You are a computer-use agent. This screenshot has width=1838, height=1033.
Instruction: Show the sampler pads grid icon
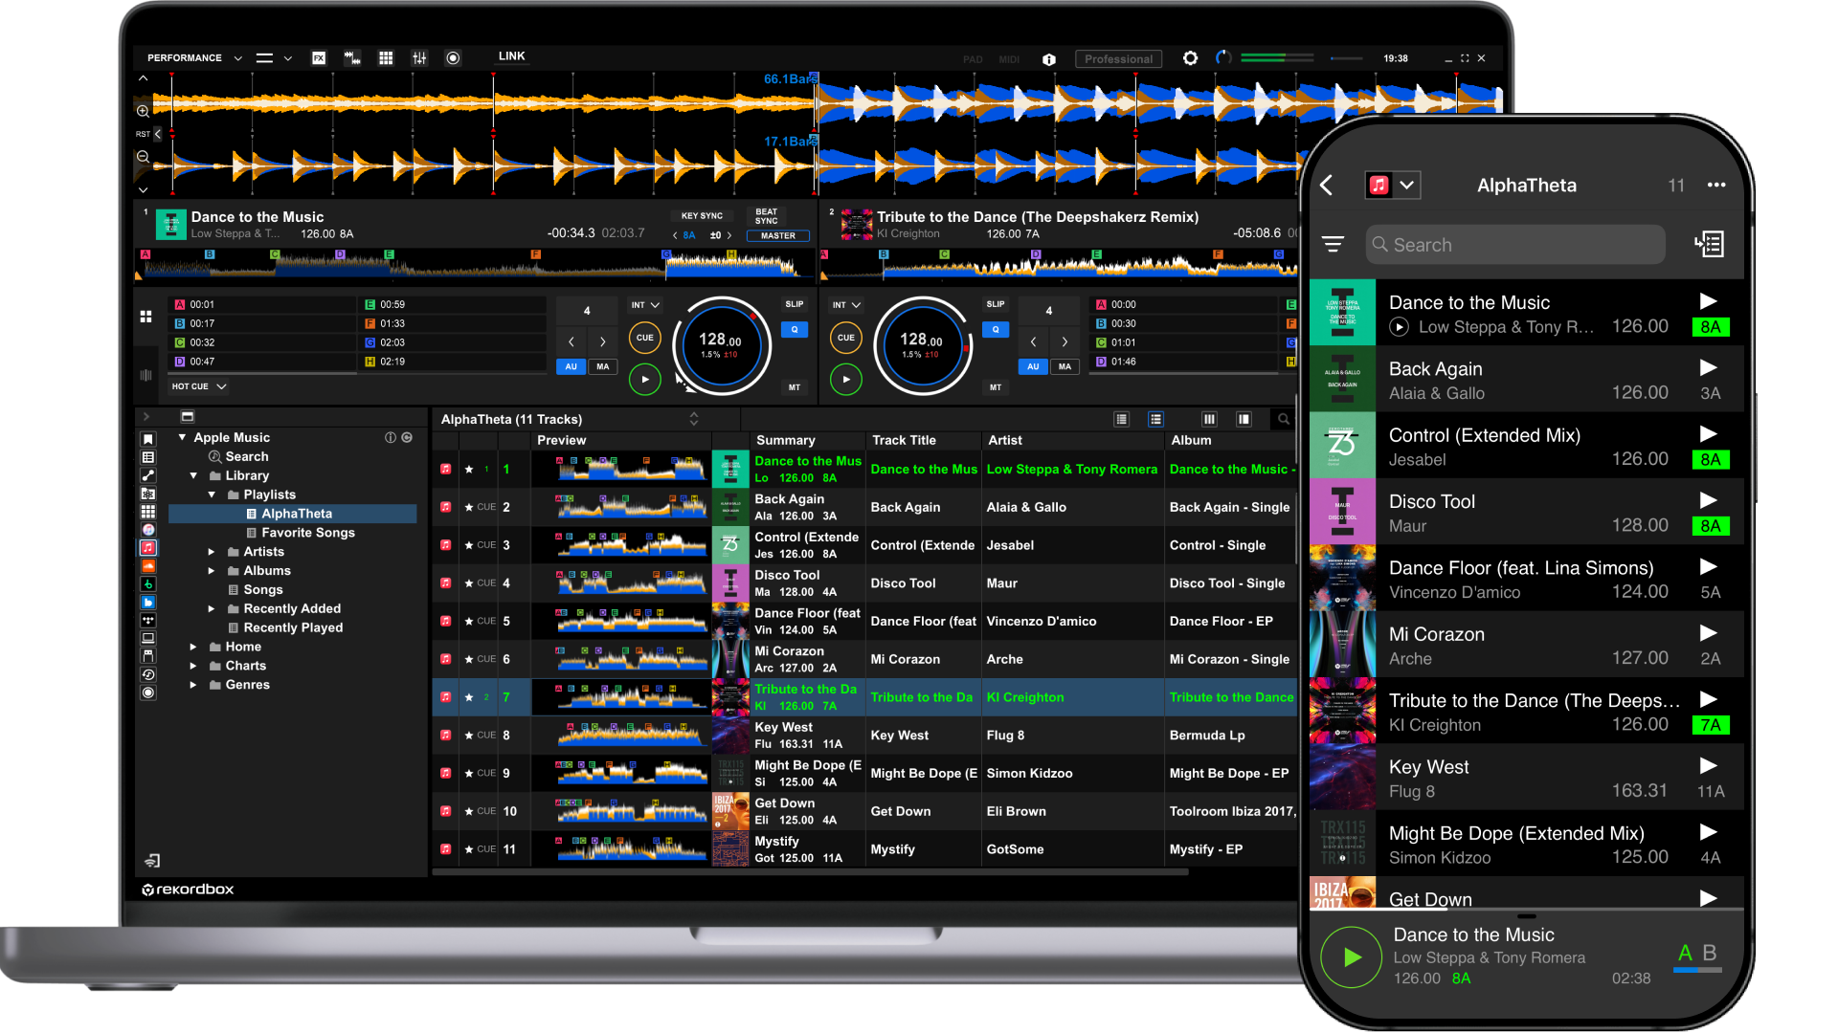pos(386,58)
